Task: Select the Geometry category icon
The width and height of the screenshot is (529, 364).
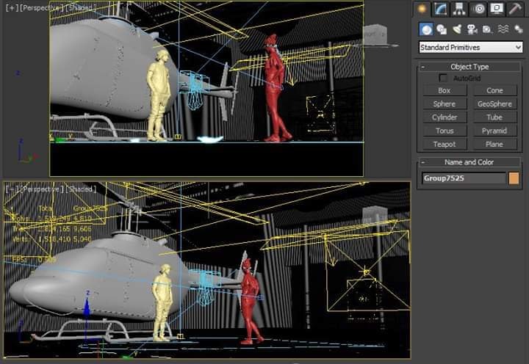Action: point(426,29)
